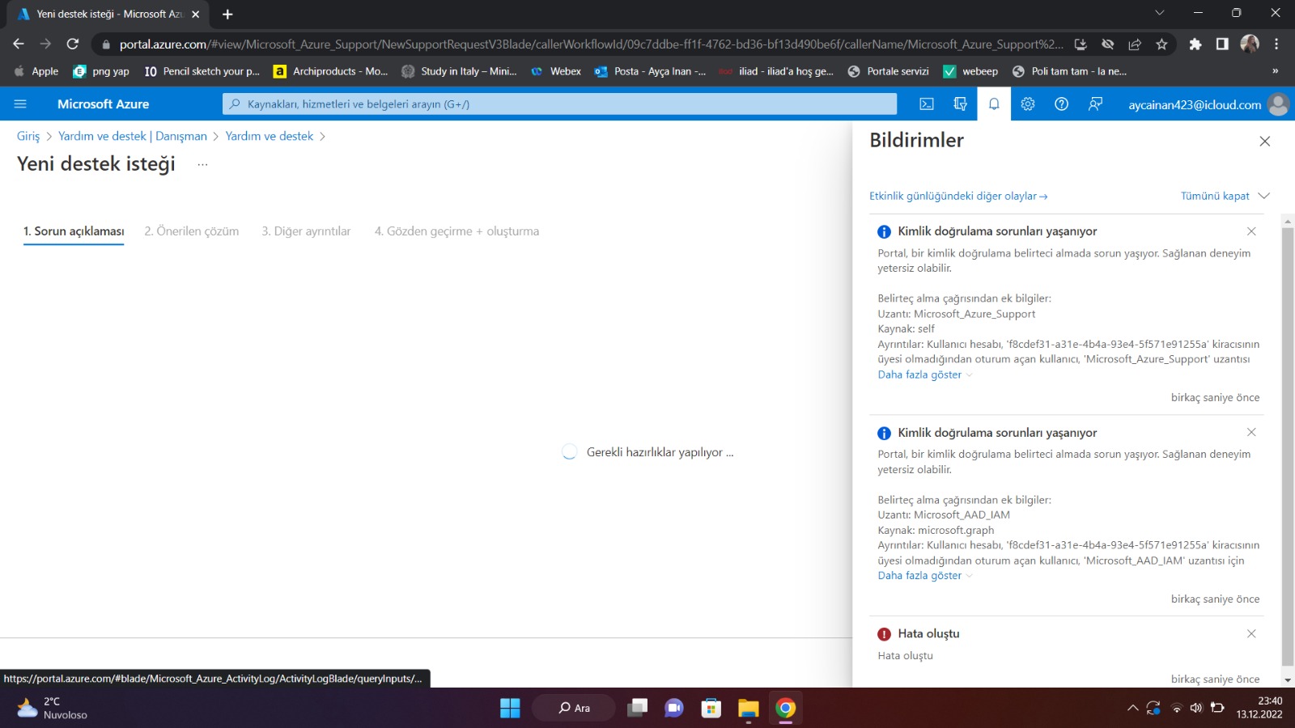The height and width of the screenshot is (728, 1295).
Task: Open Microsoft Store from the taskbar
Action: 711,708
